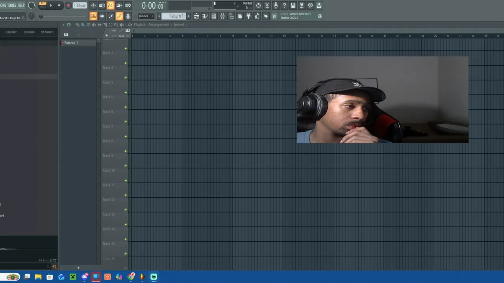The width and height of the screenshot is (504, 283).
Task: Switch to the STARRED browser tab
Action: (47, 32)
